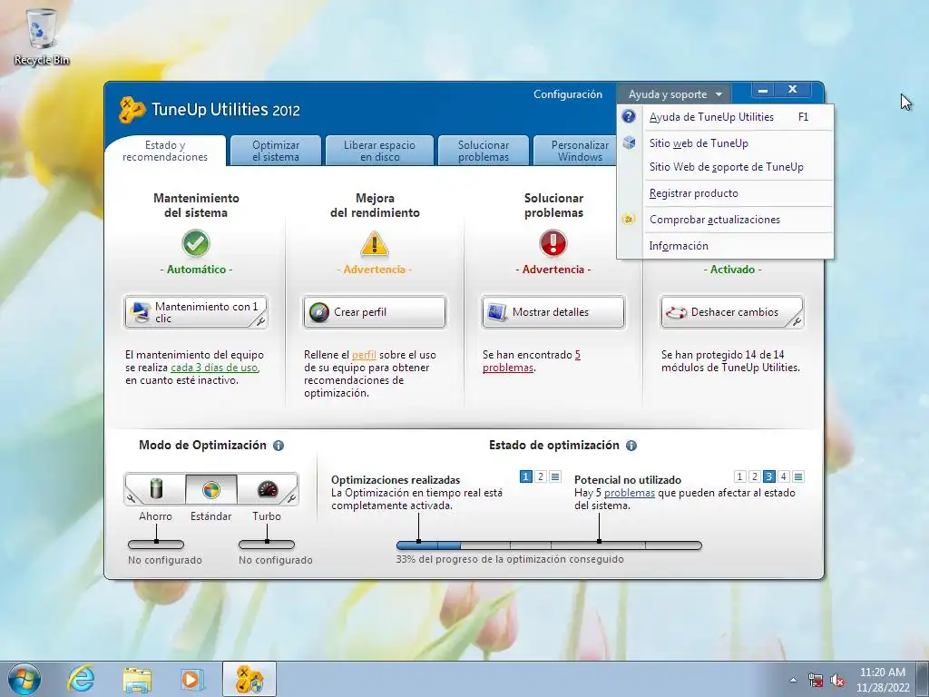Launch Internet Explorer from taskbar
The width and height of the screenshot is (929, 697).
point(81,679)
